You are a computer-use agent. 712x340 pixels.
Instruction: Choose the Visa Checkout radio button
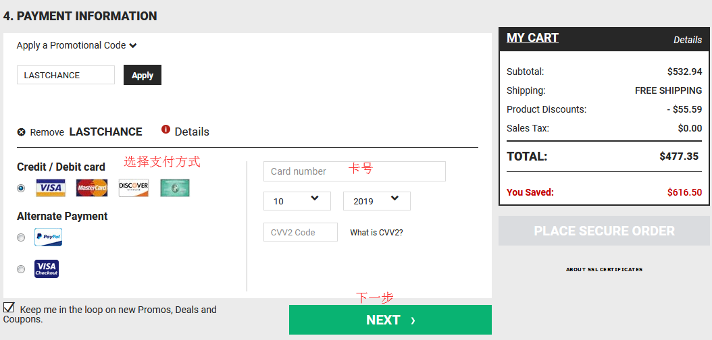(21, 269)
